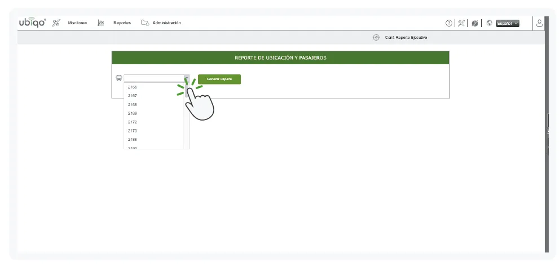Click the folder icon beside Administración
The image size is (560, 266).
(144, 23)
